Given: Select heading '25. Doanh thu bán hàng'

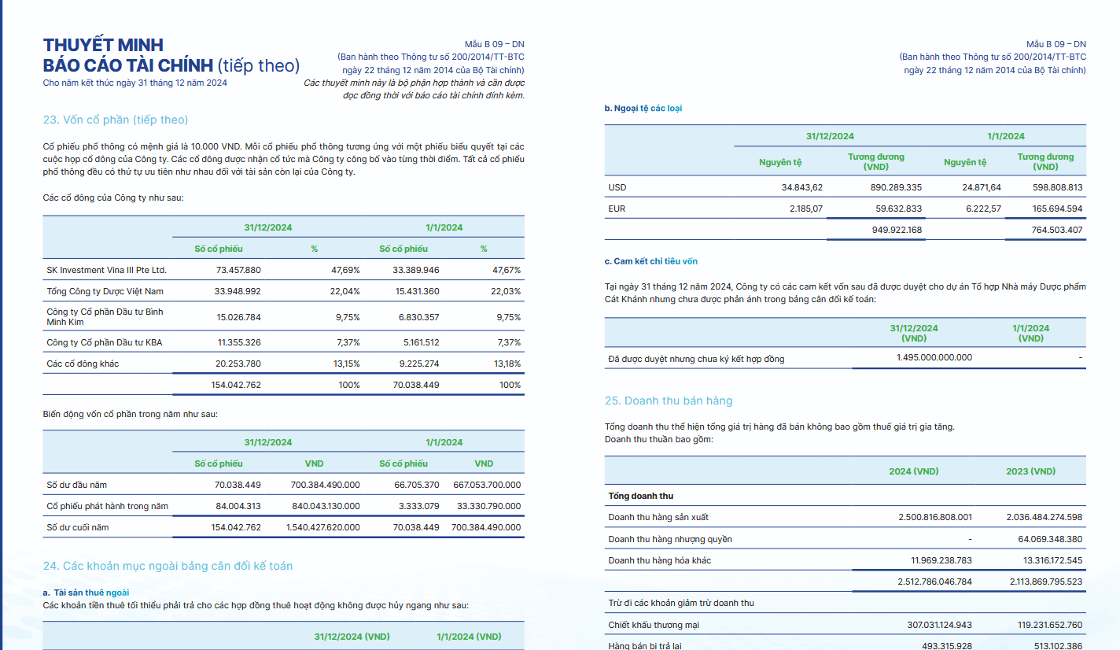Looking at the screenshot, I should 669,401.
